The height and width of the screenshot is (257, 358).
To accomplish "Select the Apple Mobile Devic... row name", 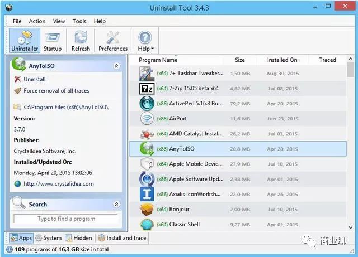I will pyautogui.click(x=196, y=164).
